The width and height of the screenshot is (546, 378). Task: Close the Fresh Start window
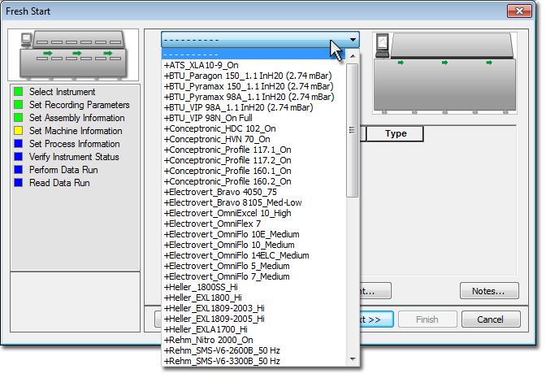click(519, 11)
